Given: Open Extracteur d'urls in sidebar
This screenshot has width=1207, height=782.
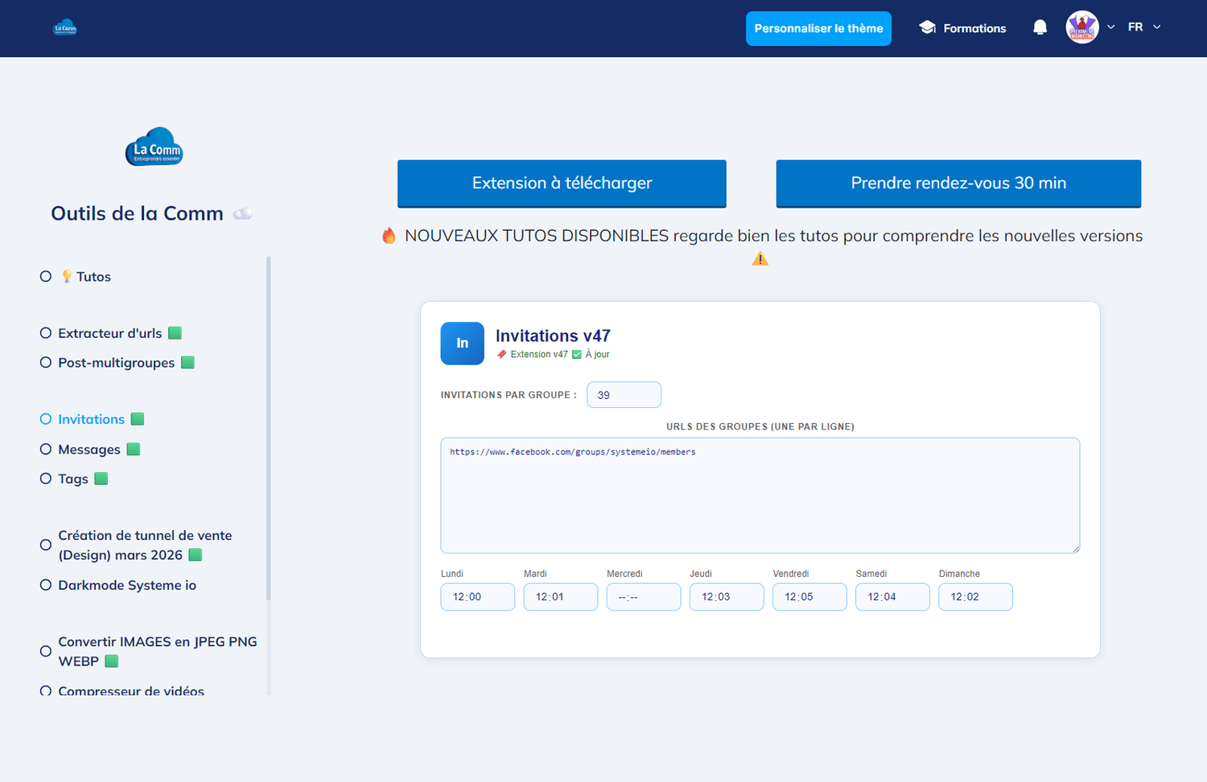Looking at the screenshot, I should [110, 333].
